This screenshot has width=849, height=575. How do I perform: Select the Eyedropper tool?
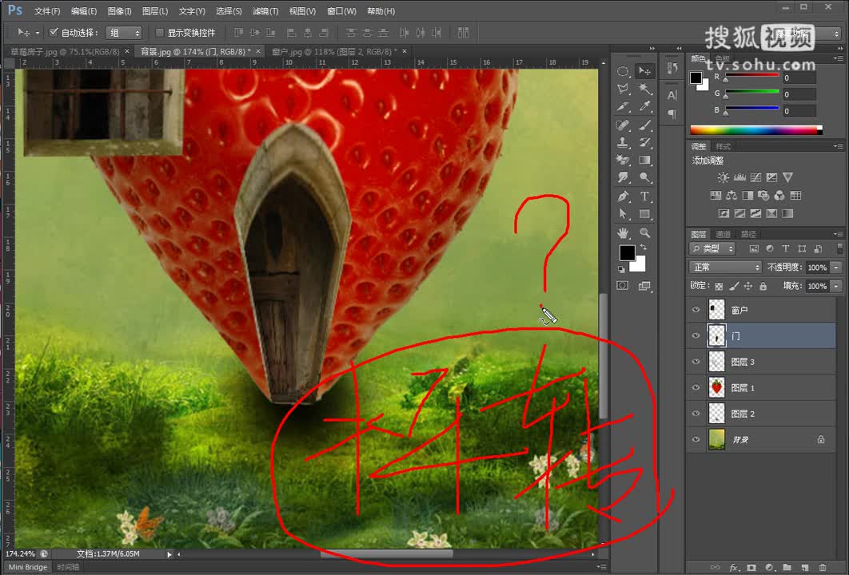pos(644,106)
